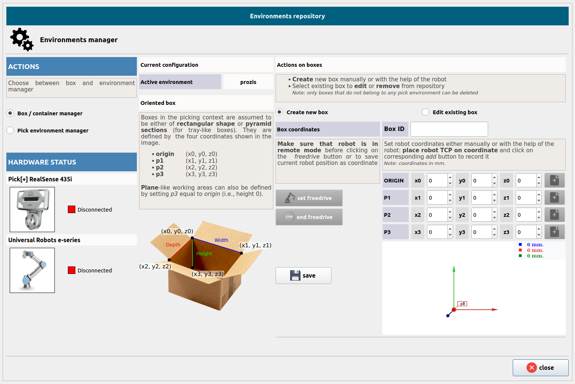The width and height of the screenshot is (575, 384).
Task: Increase the z1 value with up arrow
Action: click(539, 194)
